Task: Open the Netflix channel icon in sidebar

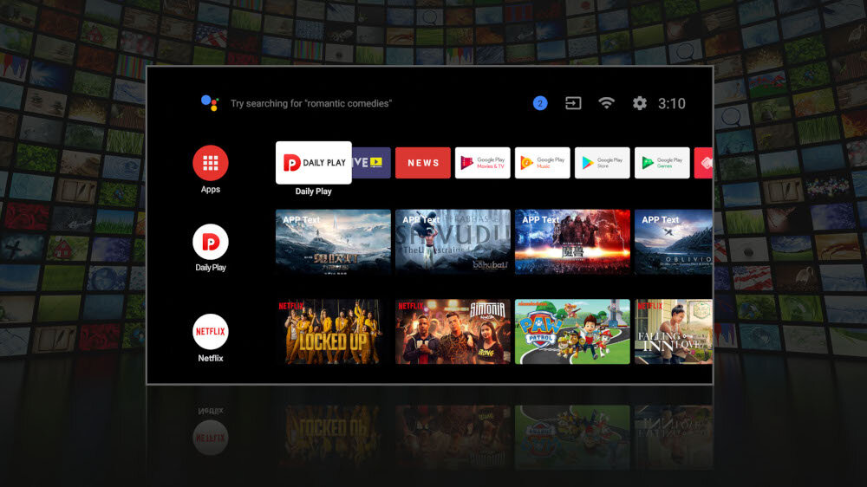Action: point(210,332)
